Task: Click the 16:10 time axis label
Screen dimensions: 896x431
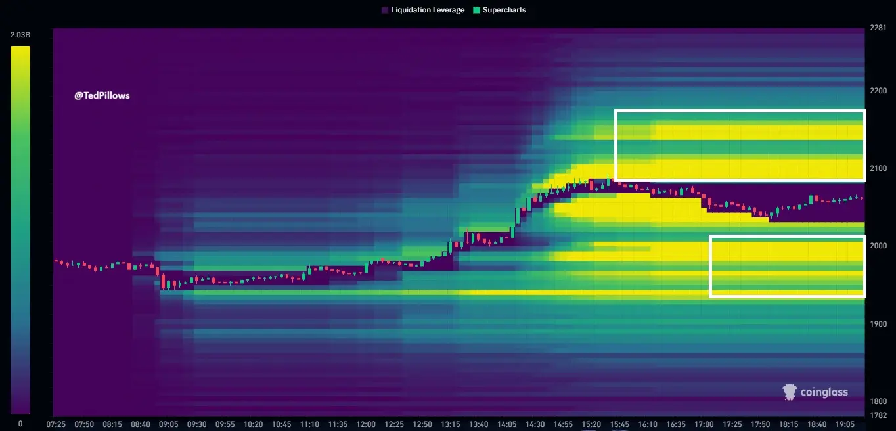Action: pos(648,424)
